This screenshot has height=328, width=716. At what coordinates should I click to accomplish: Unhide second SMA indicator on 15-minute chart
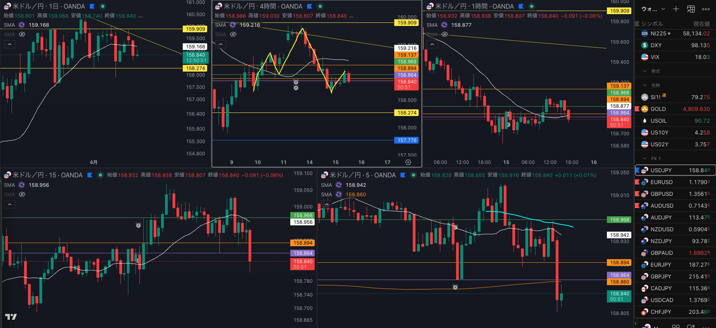pos(22,194)
